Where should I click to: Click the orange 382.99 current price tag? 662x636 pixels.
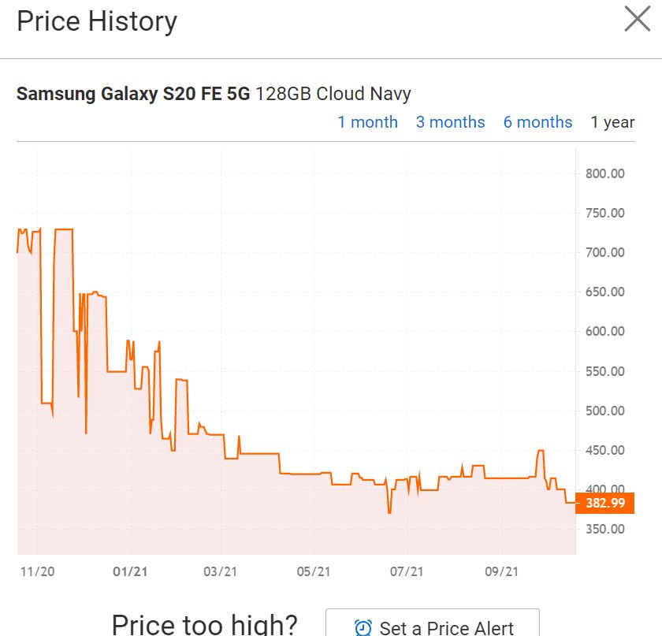(x=604, y=503)
